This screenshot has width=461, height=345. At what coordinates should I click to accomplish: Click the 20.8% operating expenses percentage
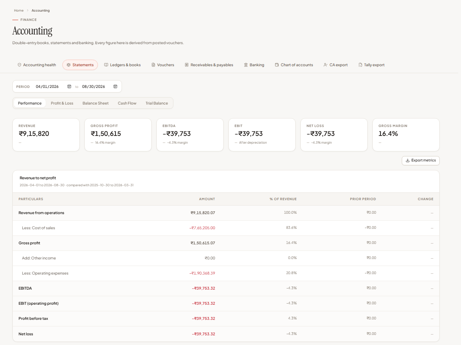tap(291, 273)
